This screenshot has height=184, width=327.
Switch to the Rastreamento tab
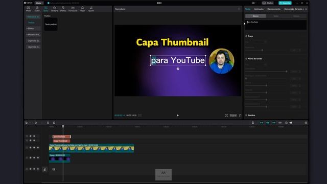[274, 9]
